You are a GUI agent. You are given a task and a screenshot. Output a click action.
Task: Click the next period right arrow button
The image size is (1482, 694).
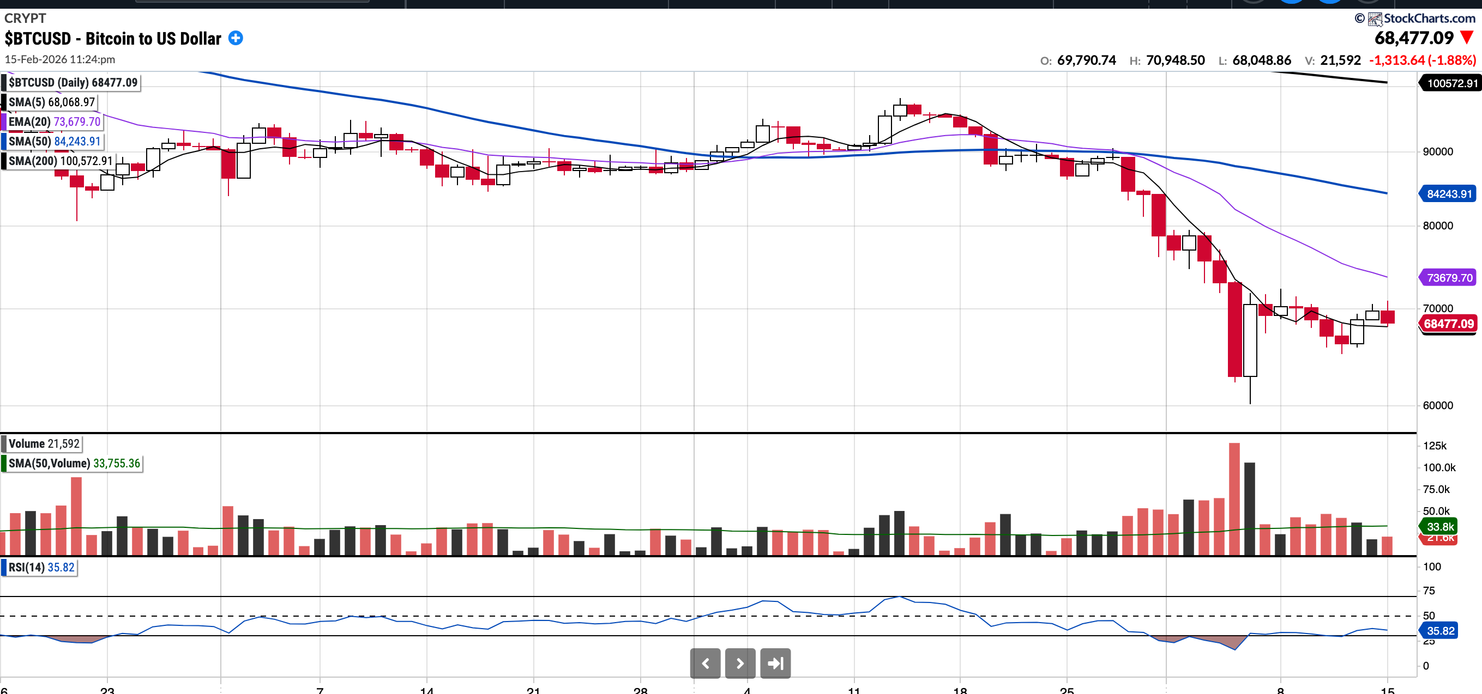tap(740, 663)
